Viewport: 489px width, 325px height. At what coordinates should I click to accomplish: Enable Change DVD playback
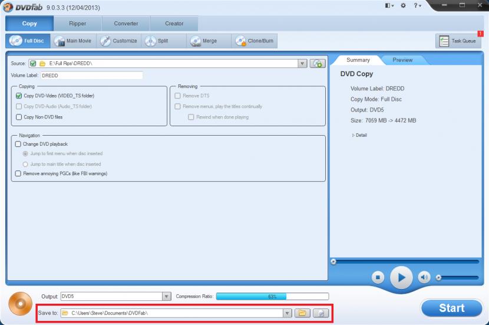pos(18,144)
